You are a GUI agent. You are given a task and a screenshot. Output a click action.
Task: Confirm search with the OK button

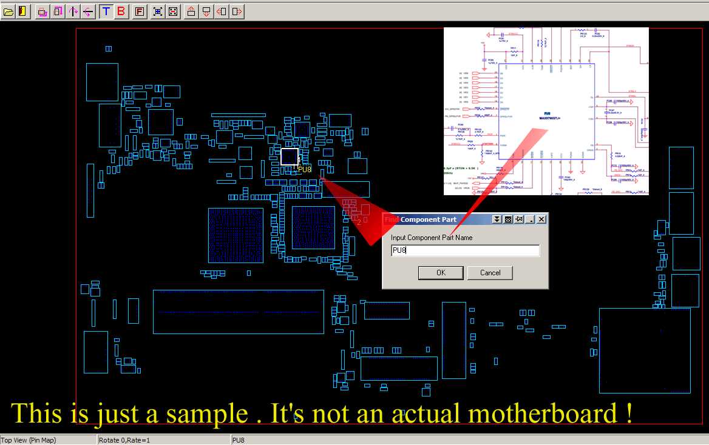441,273
